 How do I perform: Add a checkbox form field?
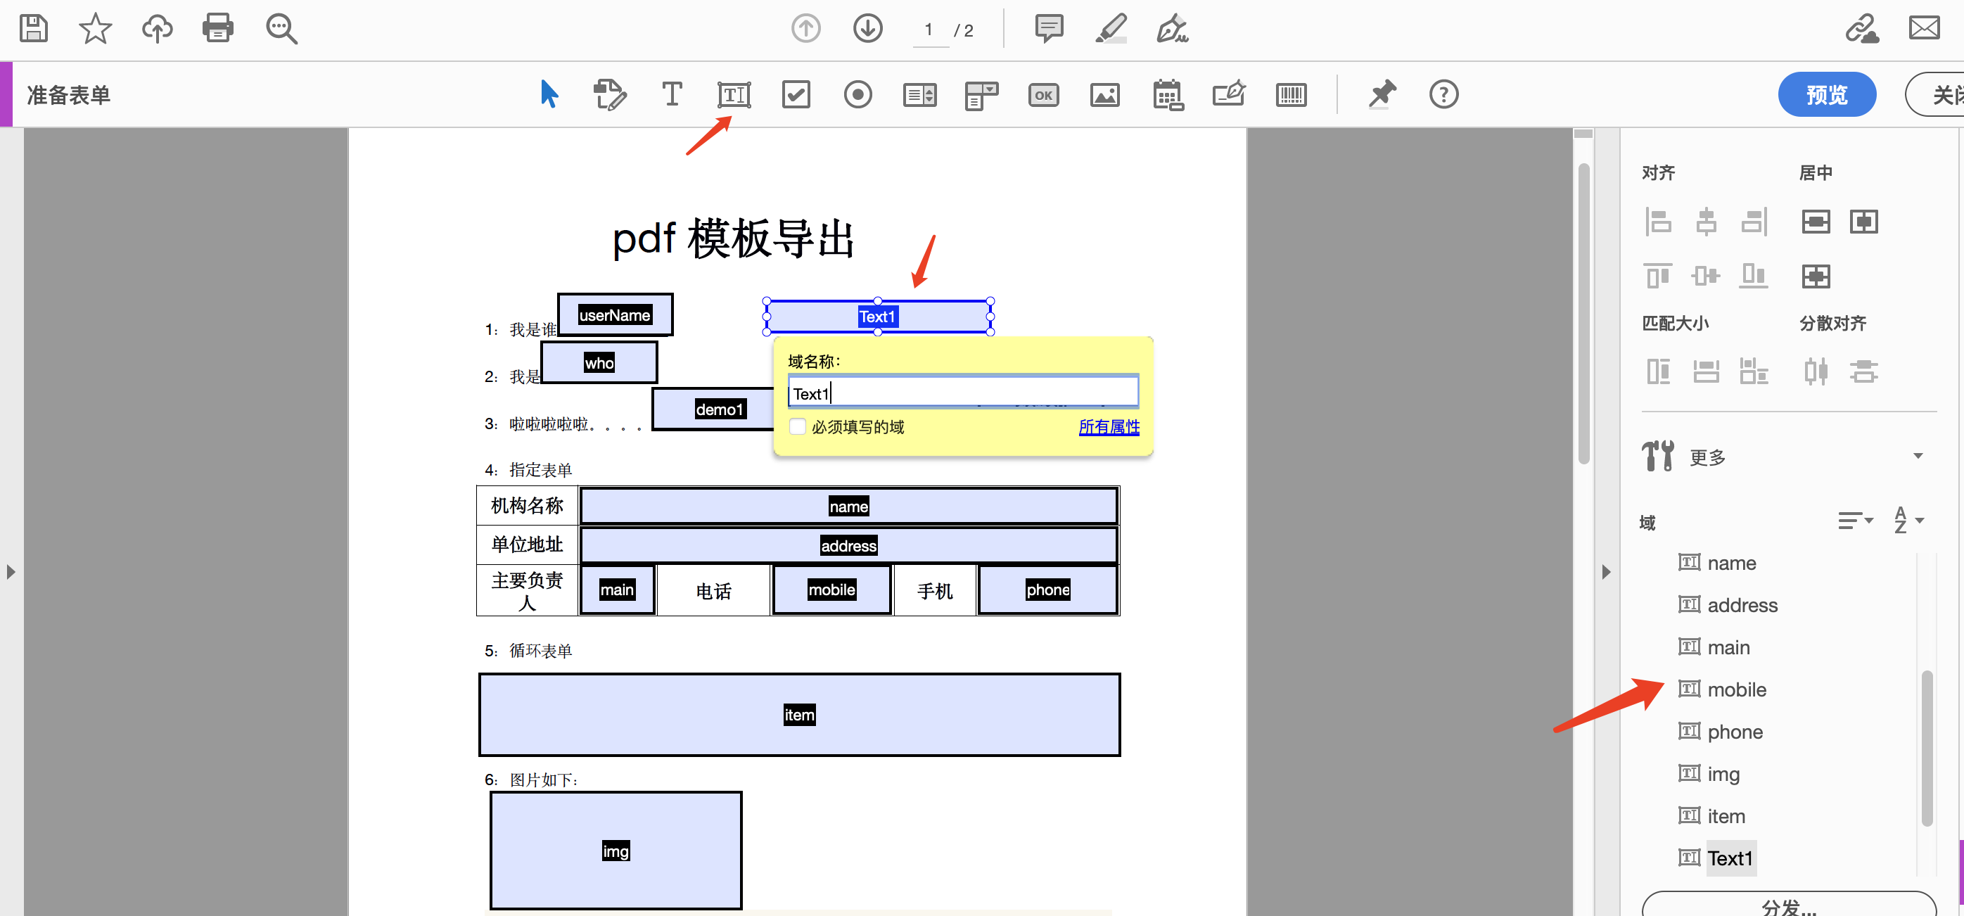pos(796,94)
